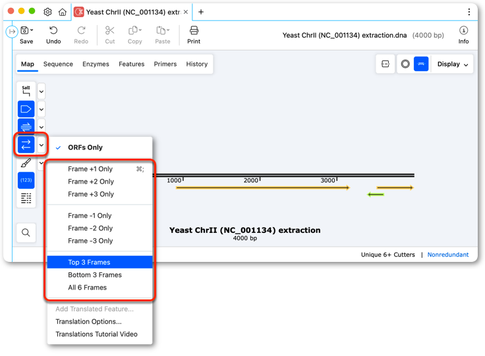Switch to the Sequence tab
The width and height of the screenshot is (485, 356).
point(58,64)
